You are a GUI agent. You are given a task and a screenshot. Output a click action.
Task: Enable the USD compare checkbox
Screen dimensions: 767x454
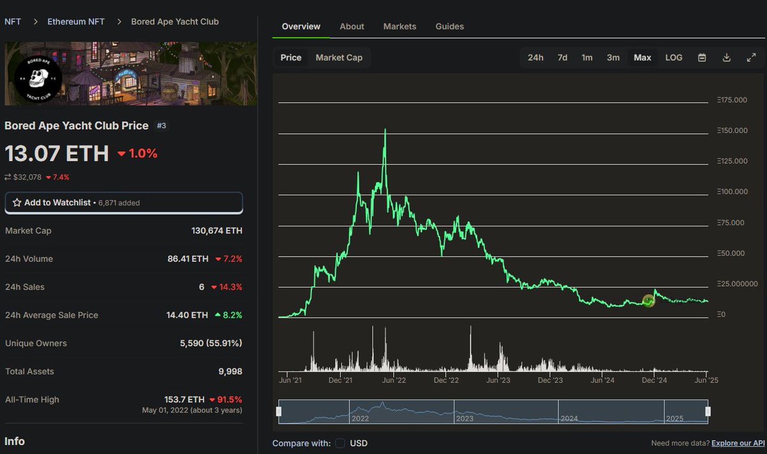(x=339, y=443)
